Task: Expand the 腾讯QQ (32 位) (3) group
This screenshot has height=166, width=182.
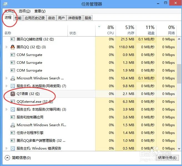Action: coord(6,47)
